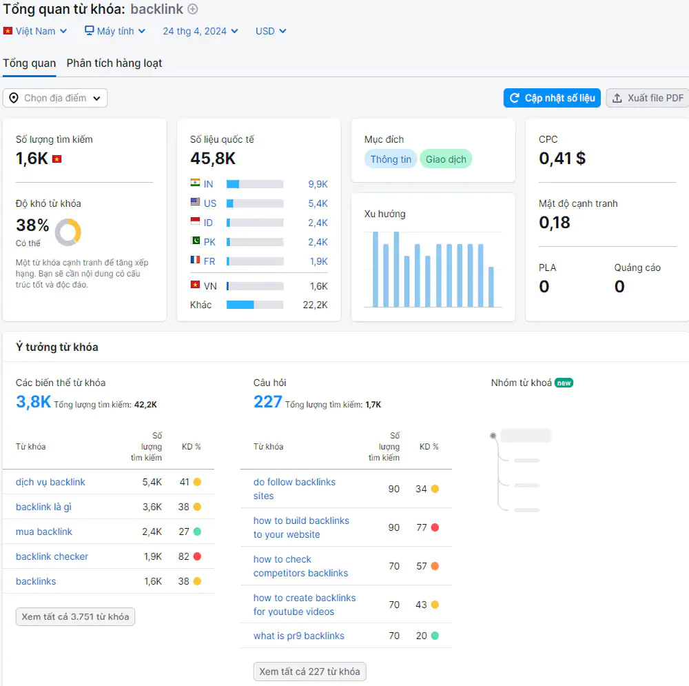Switch to the Phân tích hàng loạt tab
This screenshot has height=686, width=689.
point(114,63)
